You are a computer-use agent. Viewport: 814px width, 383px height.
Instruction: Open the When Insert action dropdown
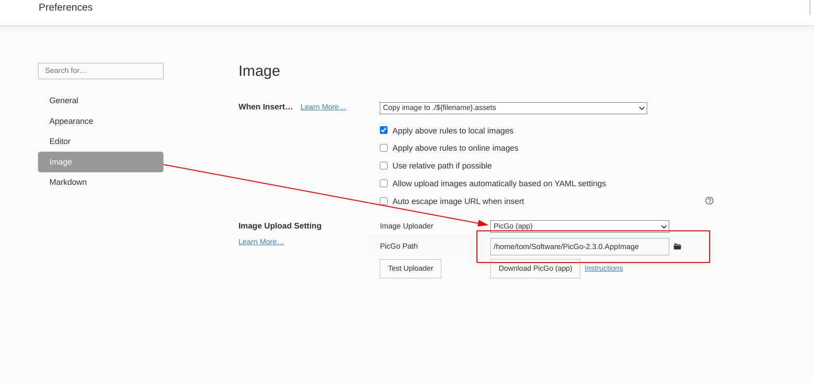[x=513, y=108]
